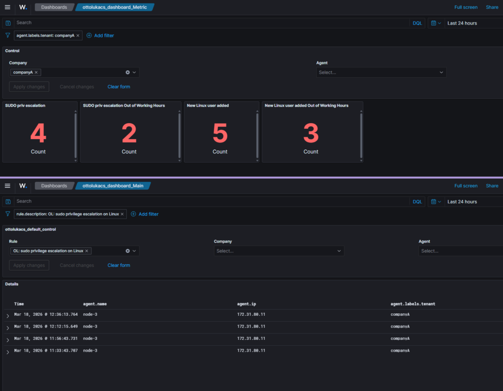Open hamburger menu in the Metric dashboard
Screen dimensions: 503x391
pyautogui.click(x=7, y=7)
